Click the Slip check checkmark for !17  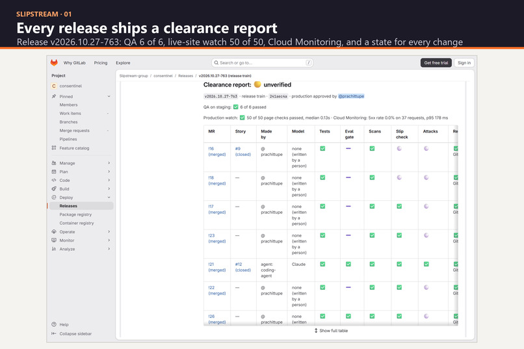coord(399,206)
